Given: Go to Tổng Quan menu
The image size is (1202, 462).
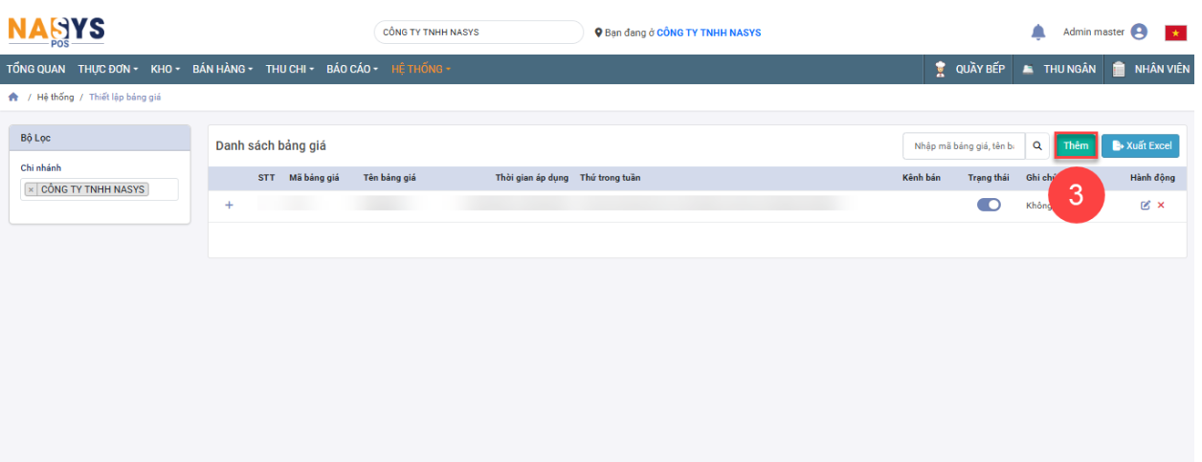Looking at the screenshot, I should click(35, 70).
